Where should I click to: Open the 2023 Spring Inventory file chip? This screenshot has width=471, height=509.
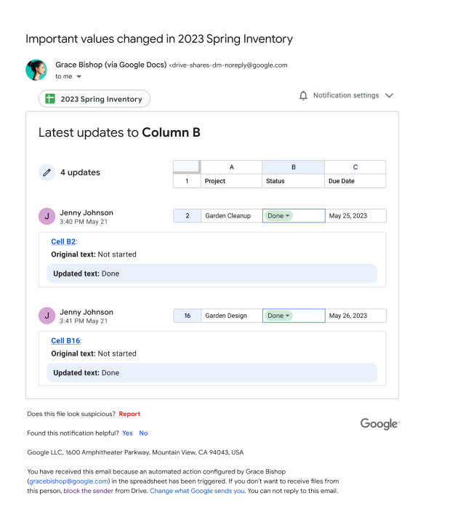click(94, 99)
